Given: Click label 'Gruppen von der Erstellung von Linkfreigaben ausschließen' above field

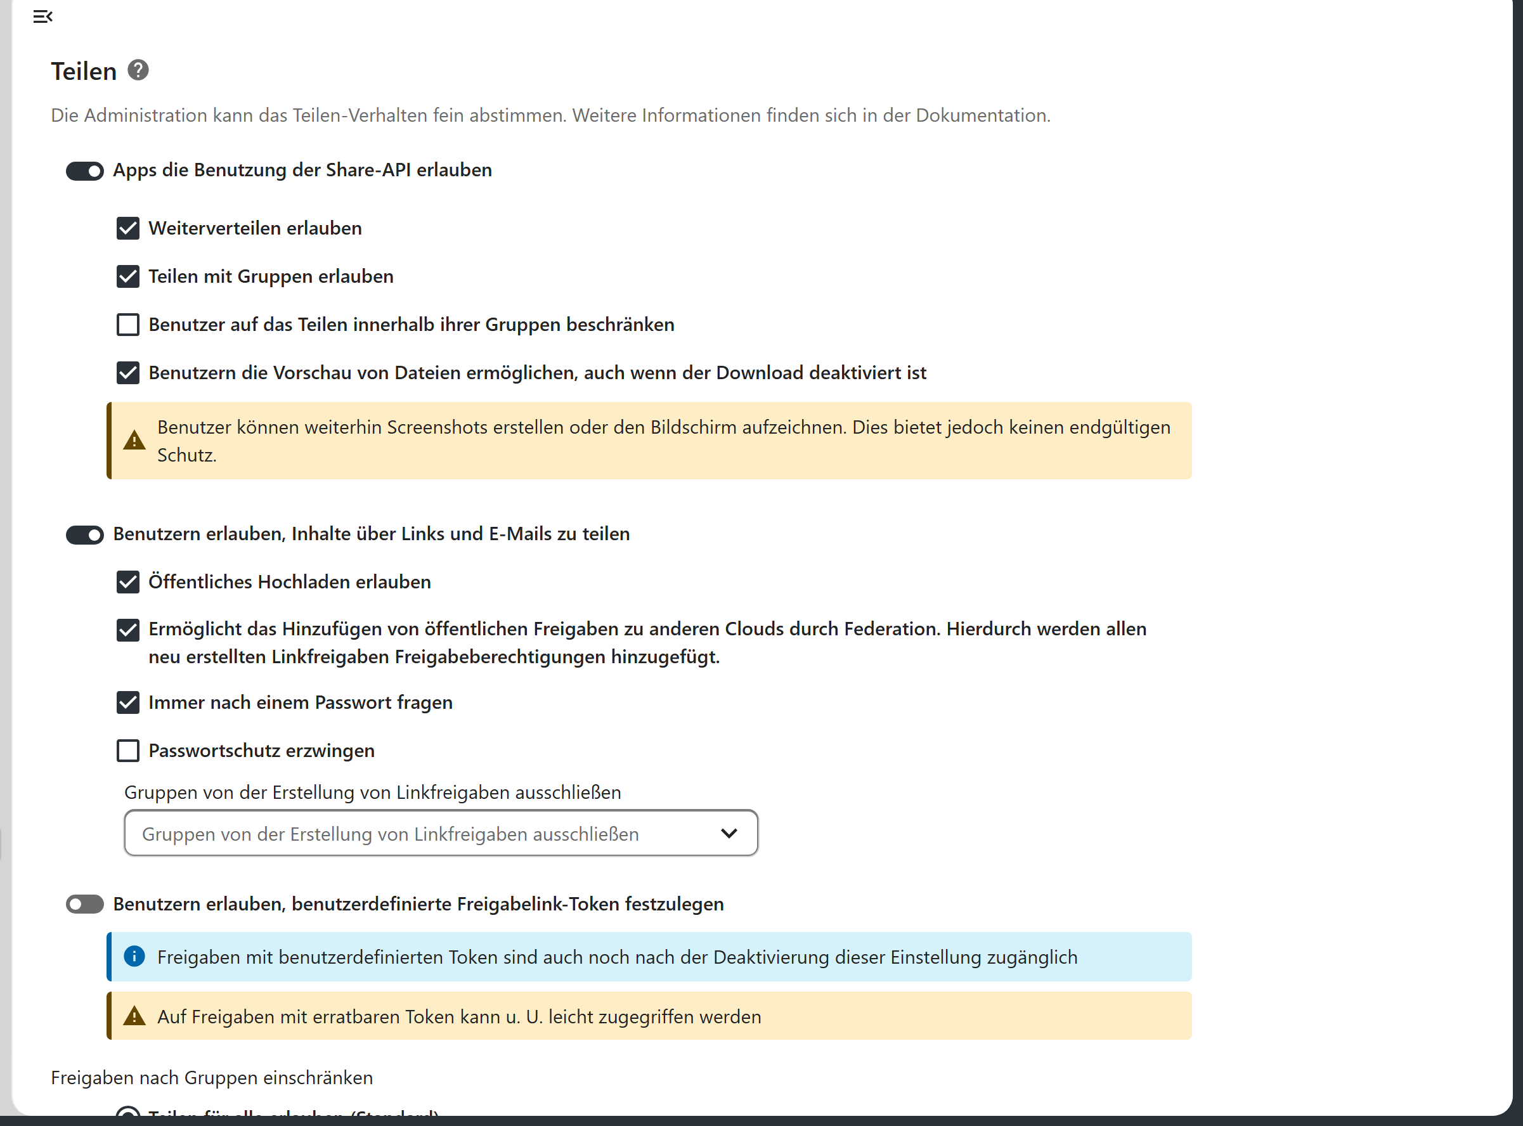Looking at the screenshot, I should click(x=372, y=792).
